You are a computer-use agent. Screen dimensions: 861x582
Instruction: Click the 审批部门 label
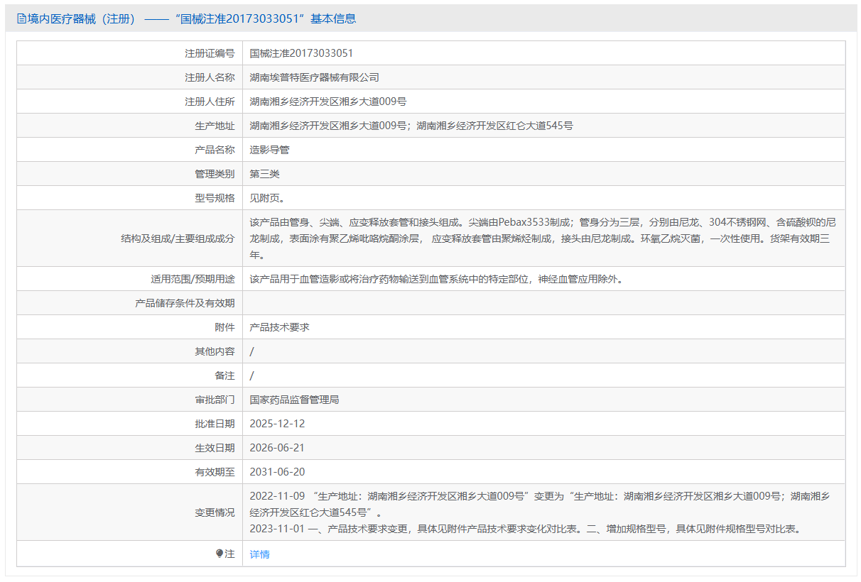pyautogui.click(x=215, y=400)
